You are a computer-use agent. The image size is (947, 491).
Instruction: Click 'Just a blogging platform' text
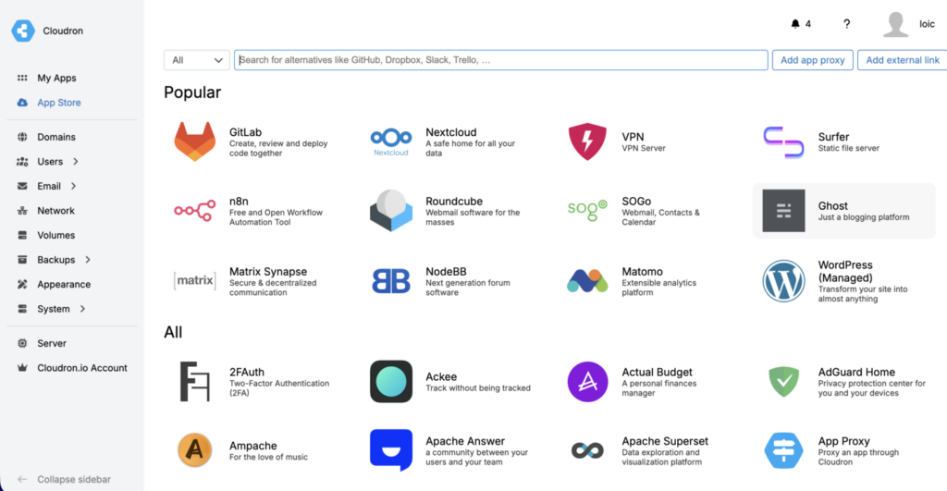point(864,217)
